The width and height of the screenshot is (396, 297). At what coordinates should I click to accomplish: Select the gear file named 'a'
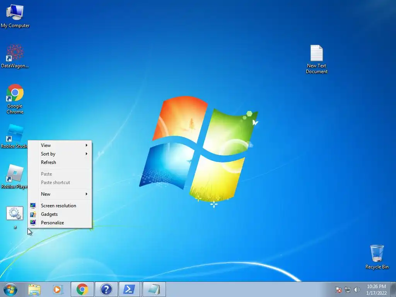click(15, 217)
